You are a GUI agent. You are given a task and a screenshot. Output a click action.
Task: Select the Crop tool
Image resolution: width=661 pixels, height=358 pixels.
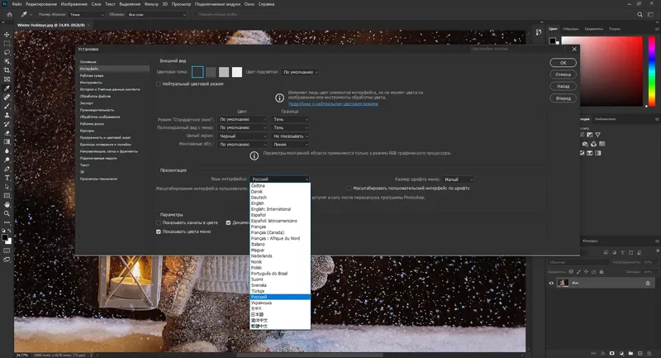(7, 70)
